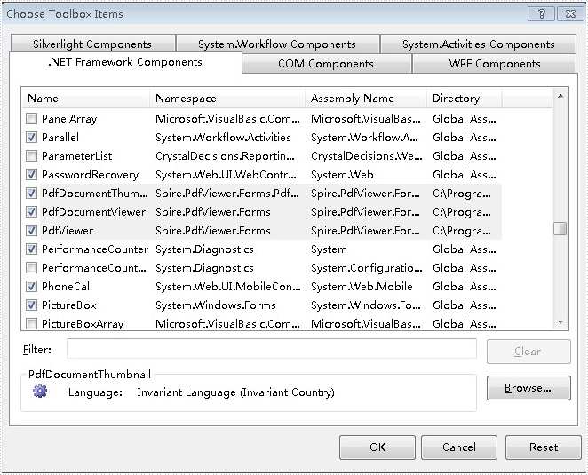This screenshot has height=475, width=588.
Task: Select the PanelArray row name
Action: [69, 119]
